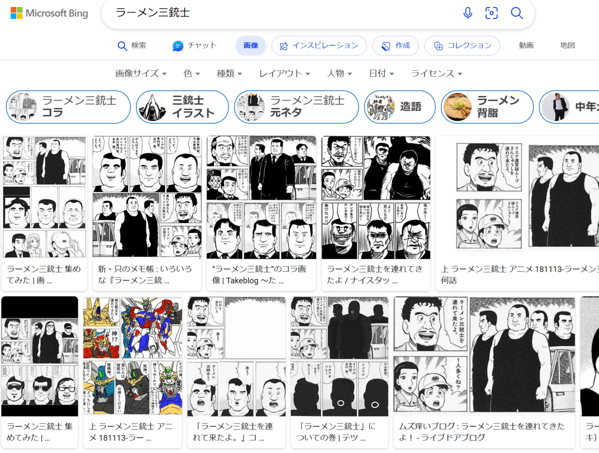The width and height of the screenshot is (599, 453).
Task: Open visual search camera icon
Action: click(x=492, y=13)
